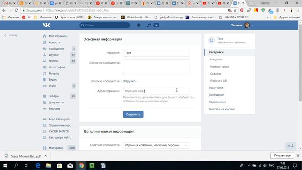302x170 pixels.
Task: Select Работа с API in settings menu
Action: point(219,81)
